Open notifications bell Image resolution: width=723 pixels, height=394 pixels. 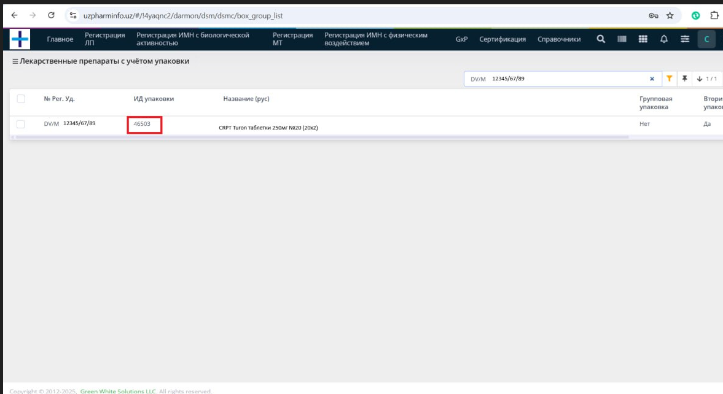coord(664,39)
